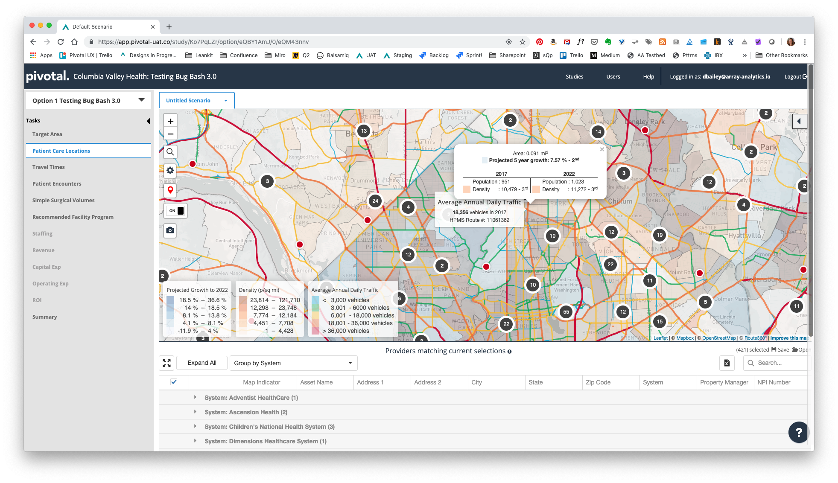
Task: Toggle full-screen table expand icon
Action: click(x=166, y=363)
